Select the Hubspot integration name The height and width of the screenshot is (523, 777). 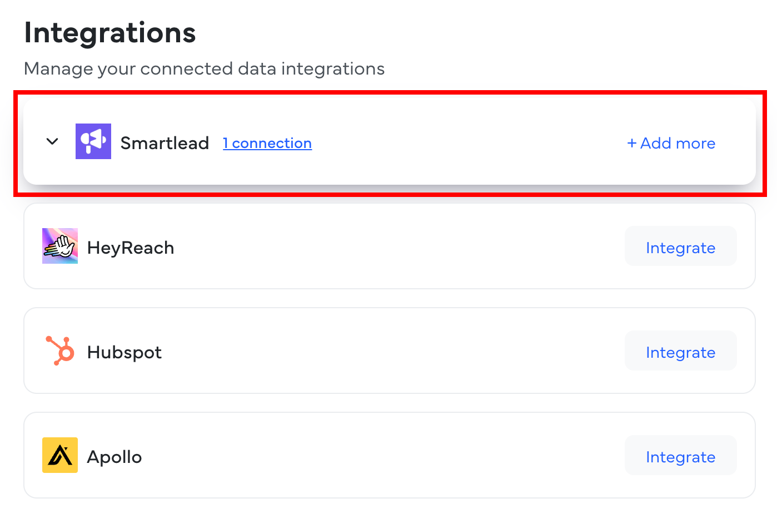pyautogui.click(x=124, y=353)
